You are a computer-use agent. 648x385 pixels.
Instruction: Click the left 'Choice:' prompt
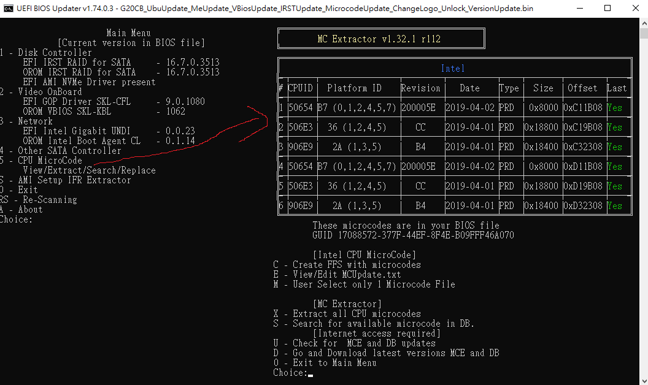[x=16, y=219]
